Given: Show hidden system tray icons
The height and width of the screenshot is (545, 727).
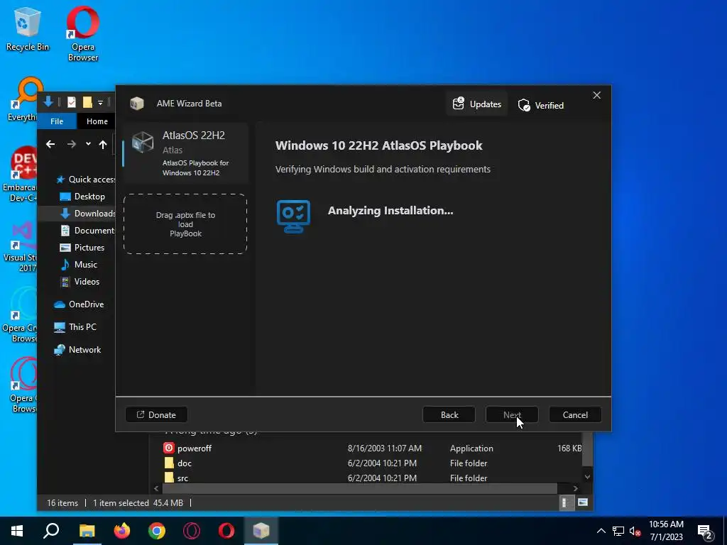Looking at the screenshot, I should [x=601, y=531].
